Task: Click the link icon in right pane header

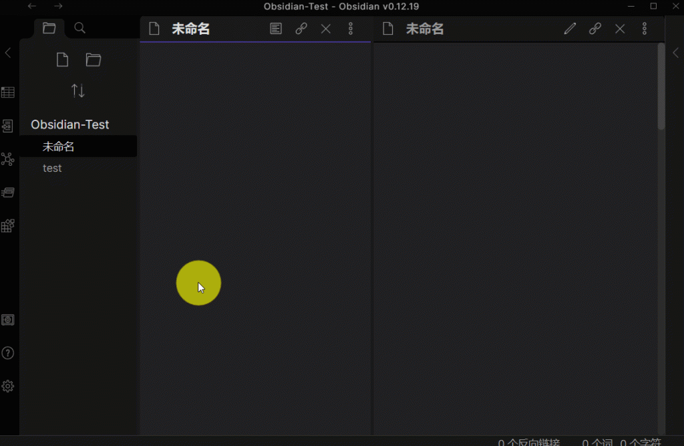Action: click(595, 29)
